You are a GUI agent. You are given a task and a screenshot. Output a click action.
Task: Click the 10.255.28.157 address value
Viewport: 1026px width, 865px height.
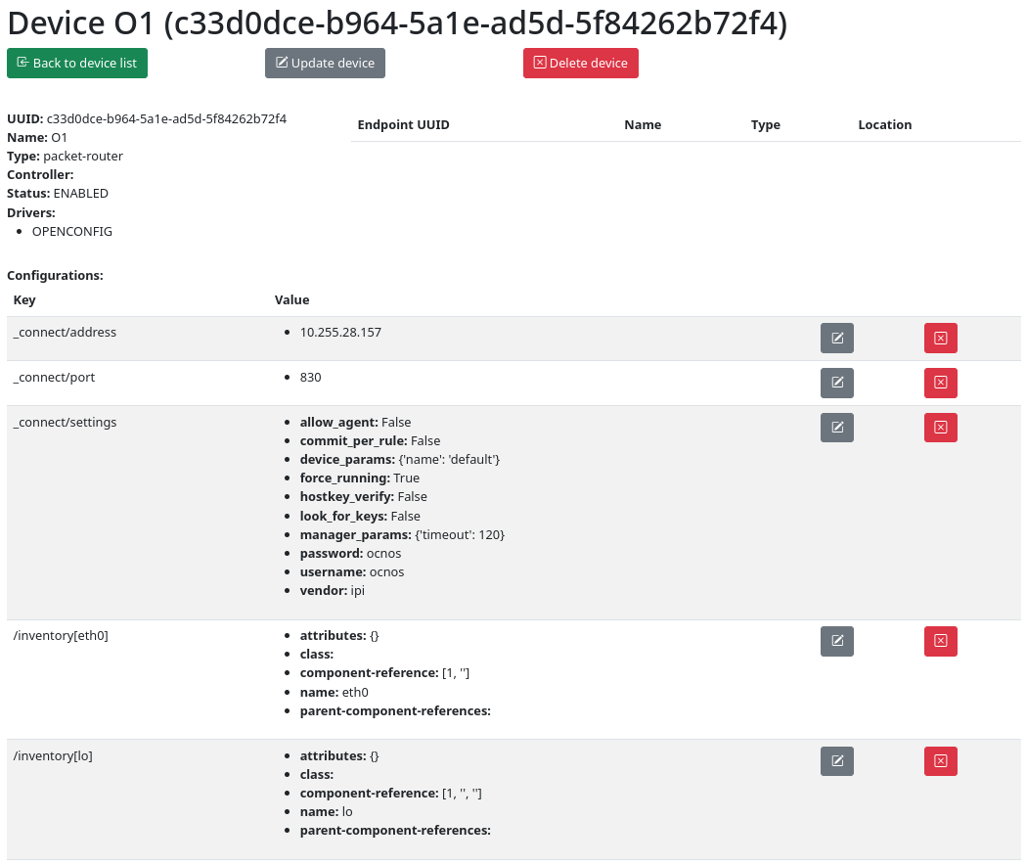340,333
